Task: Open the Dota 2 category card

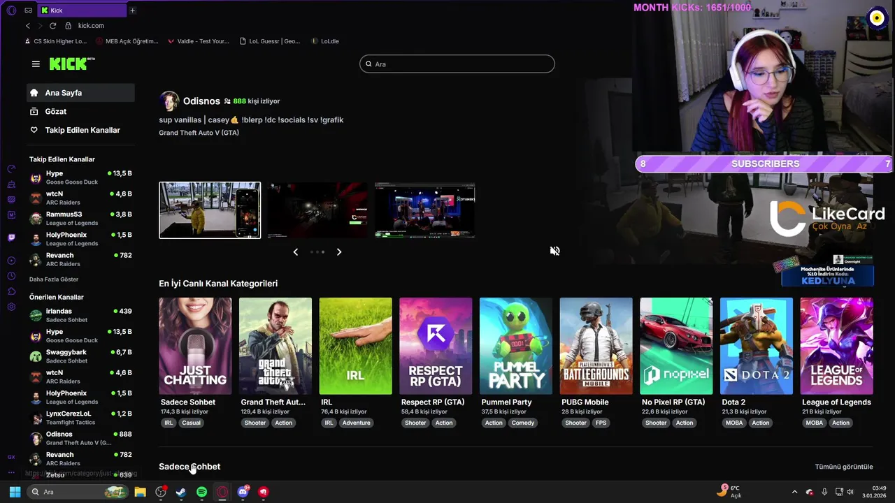Action: click(x=757, y=346)
